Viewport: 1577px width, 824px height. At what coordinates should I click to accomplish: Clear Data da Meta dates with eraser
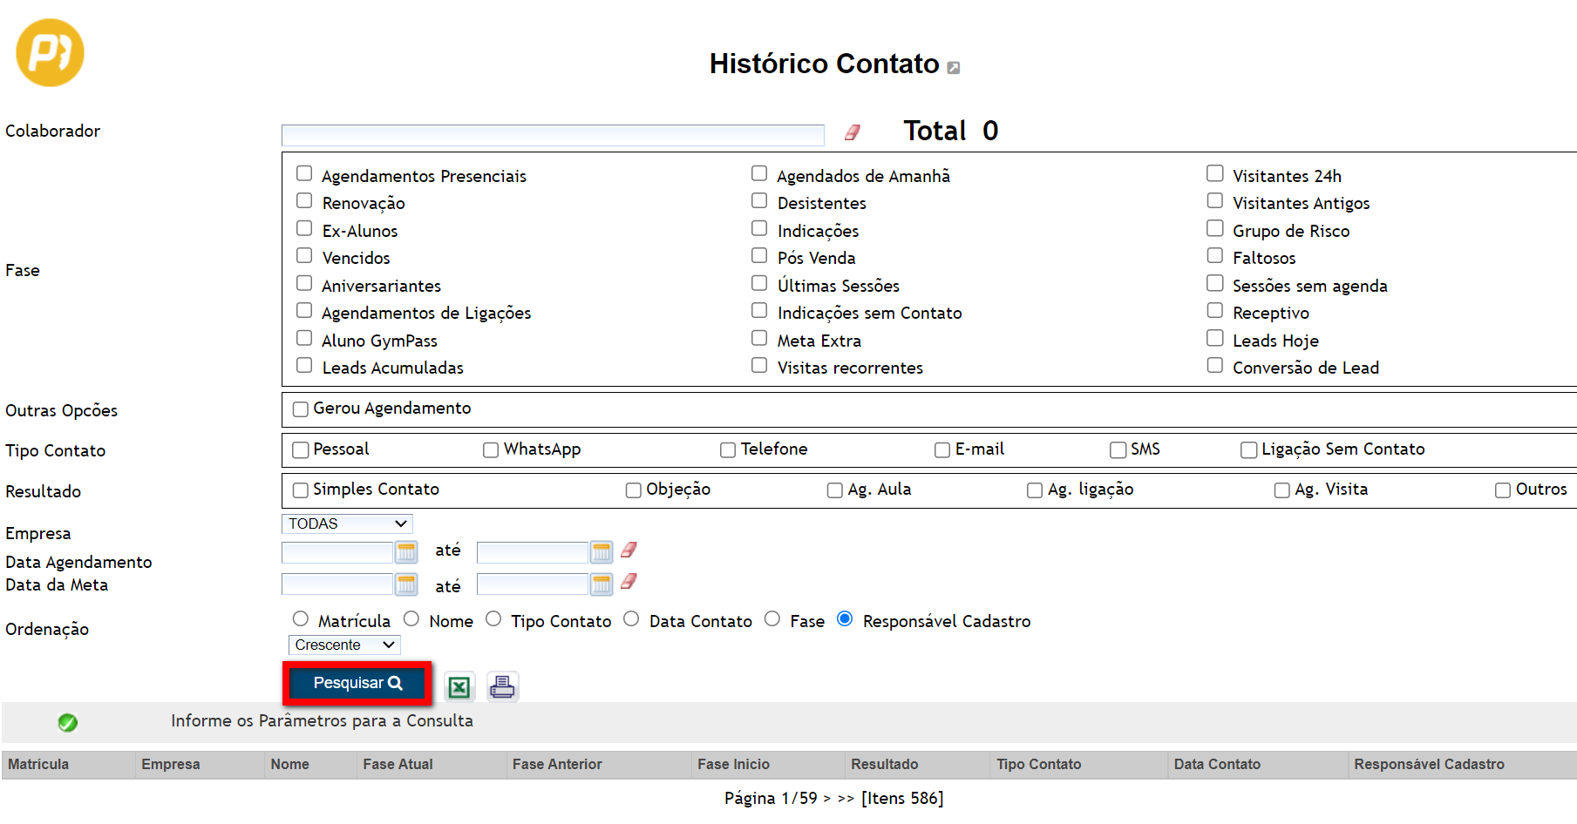tap(629, 582)
